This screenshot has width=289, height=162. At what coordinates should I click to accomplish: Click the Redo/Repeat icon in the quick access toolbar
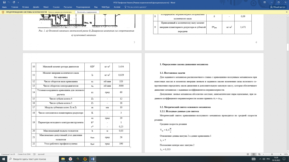pyautogui.click(x=14, y=2)
